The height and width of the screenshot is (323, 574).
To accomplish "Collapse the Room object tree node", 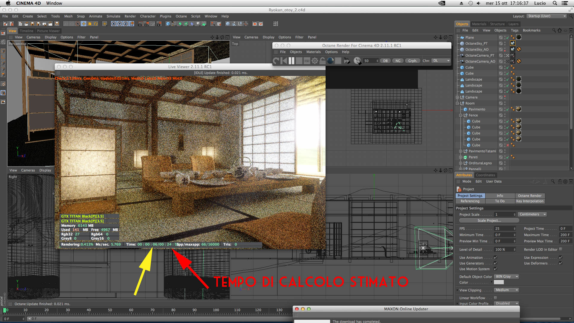I will (x=457, y=103).
